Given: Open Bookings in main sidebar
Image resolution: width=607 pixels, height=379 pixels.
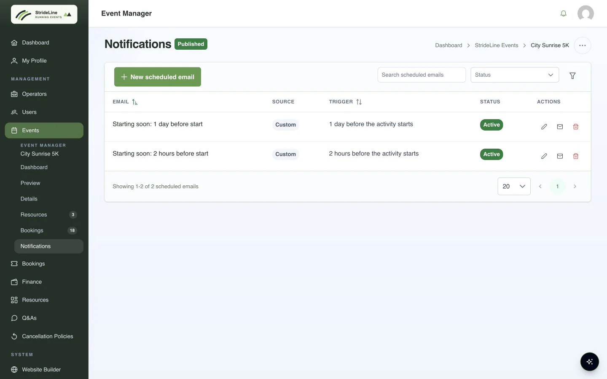Looking at the screenshot, I should click(44, 264).
